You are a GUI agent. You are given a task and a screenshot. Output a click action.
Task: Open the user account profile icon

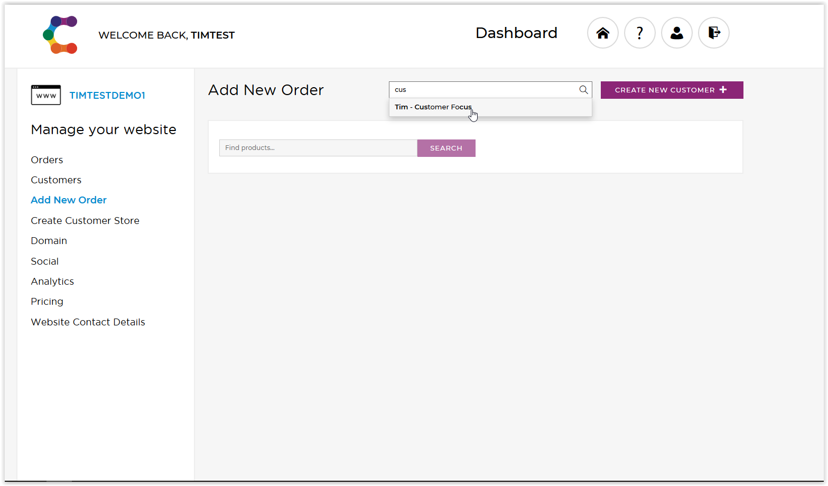[677, 33]
